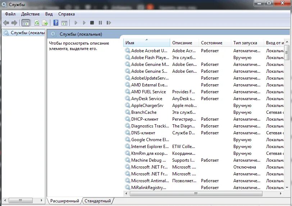Select the AdobeUpdateServ... service
The width and height of the screenshot is (292, 206).
[150, 78]
